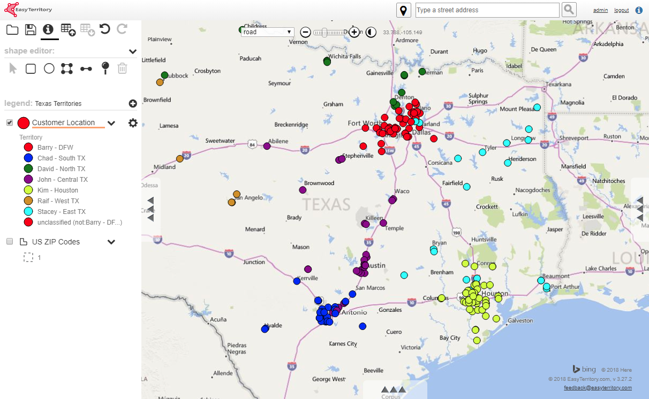This screenshot has width=649, height=399.
Task: Click the "Kim - Houston" legend text
Action: (58, 190)
